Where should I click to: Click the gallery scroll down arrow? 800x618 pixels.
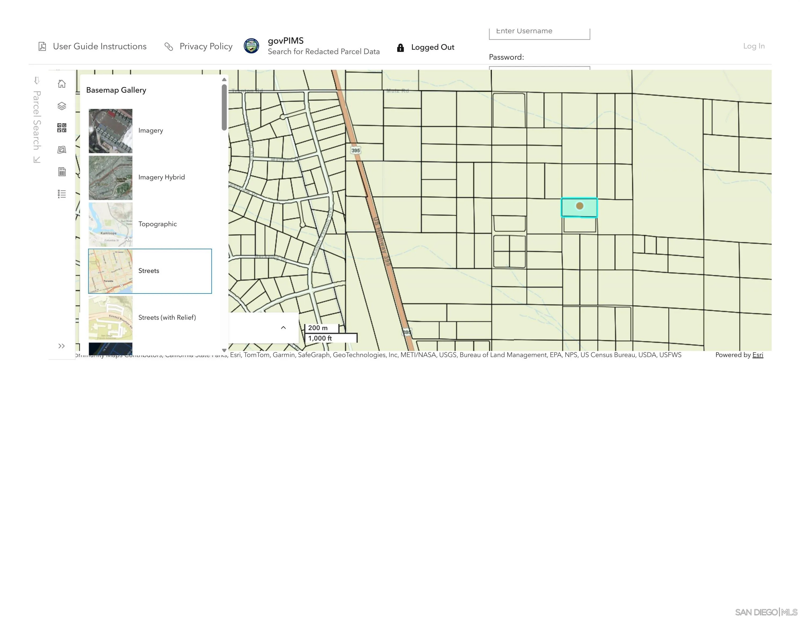tap(224, 350)
